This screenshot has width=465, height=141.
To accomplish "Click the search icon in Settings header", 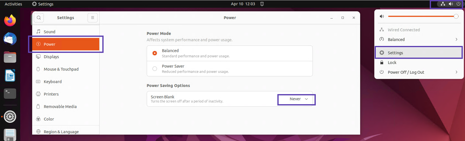I will [39, 18].
